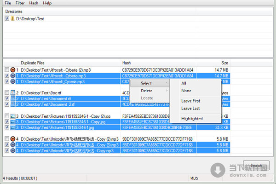
Task: Click the image icon of 1191593246-1.jpg
Action: coord(12,127)
